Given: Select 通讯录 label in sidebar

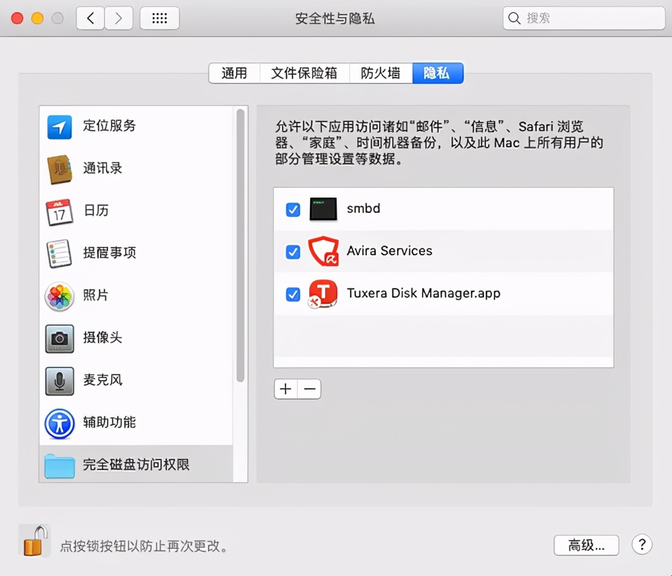Looking at the screenshot, I should tap(103, 168).
